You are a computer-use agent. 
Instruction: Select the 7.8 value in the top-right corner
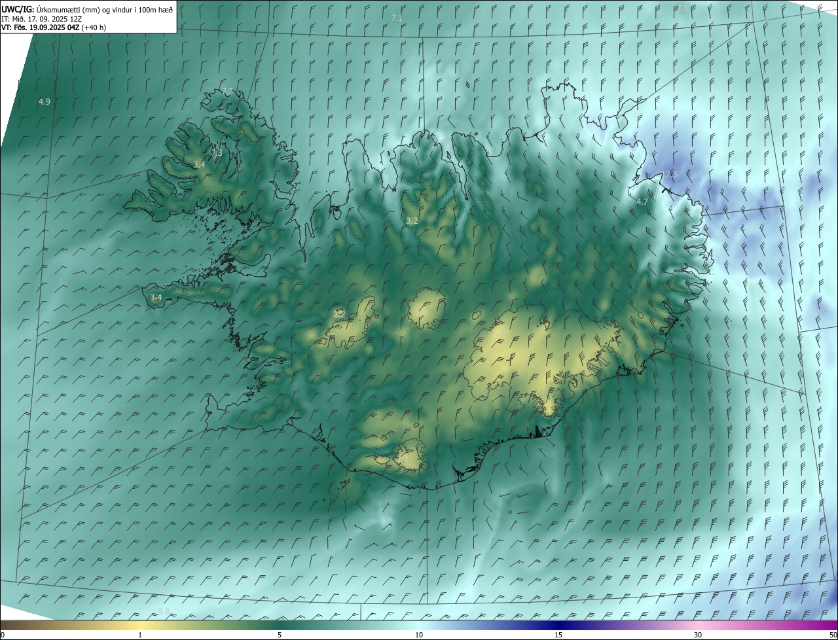682,8
